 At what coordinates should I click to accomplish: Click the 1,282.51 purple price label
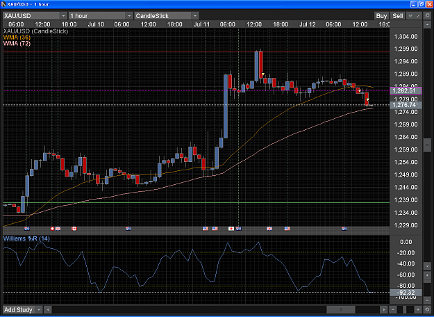406,90
